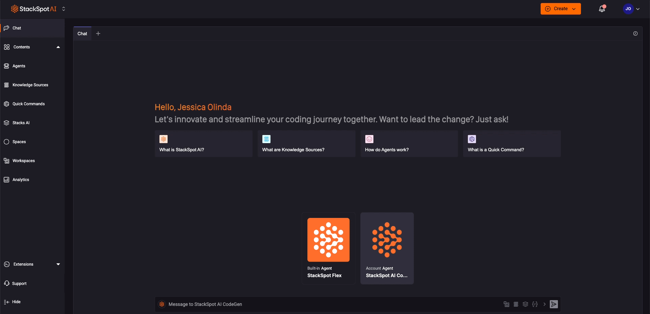Collapse the Contents section in sidebar

(x=58, y=47)
